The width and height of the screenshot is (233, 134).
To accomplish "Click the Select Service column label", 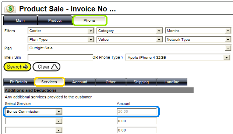I will click(18, 104).
